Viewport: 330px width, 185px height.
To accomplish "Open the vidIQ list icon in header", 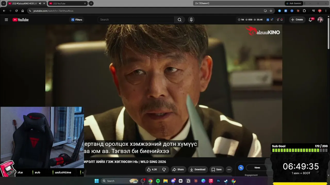I will pos(272,20).
